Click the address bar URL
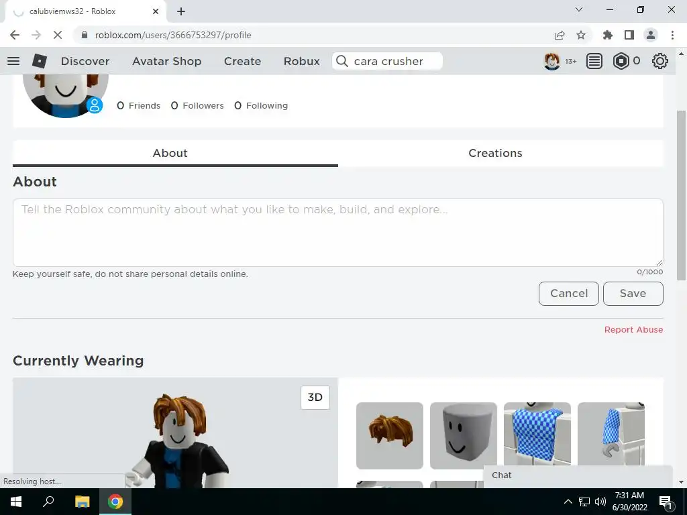The width and height of the screenshot is (687, 515). (173, 35)
